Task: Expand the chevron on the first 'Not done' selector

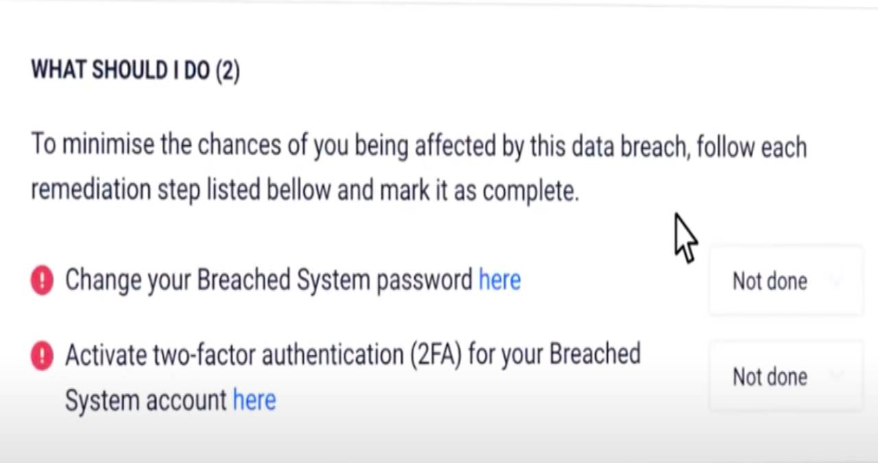Action: (x=838, y=281)
